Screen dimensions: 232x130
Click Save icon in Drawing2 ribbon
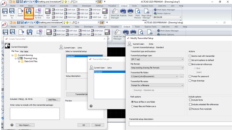click(5, 12)
